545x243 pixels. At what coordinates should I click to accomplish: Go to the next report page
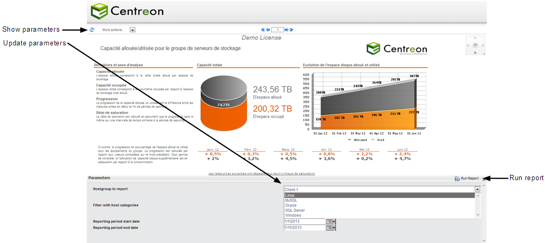287,30
